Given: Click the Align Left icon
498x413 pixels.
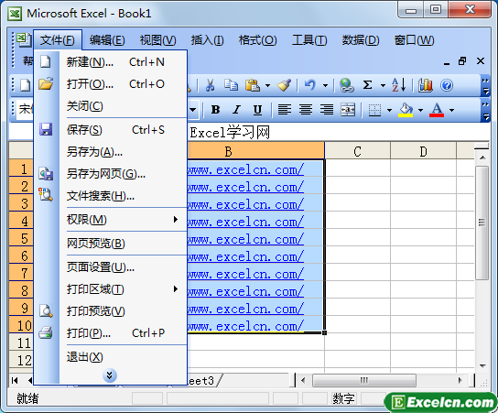Looking at the screenshot, I should click(x=285, y=110).
